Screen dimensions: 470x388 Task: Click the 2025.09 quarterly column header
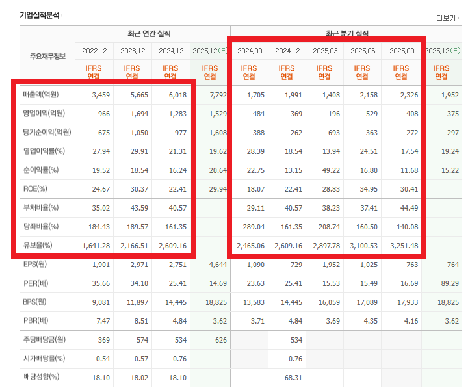tap(402, 50)
